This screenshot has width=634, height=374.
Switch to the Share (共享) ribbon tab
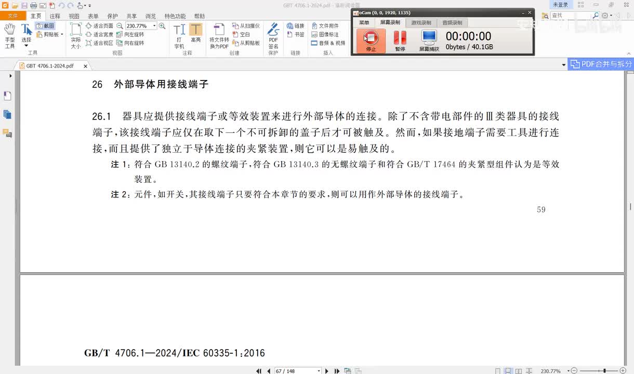(x=131, y=16)
